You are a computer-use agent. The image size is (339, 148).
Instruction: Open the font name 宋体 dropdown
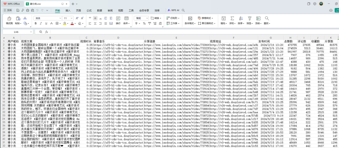(60, 18)
